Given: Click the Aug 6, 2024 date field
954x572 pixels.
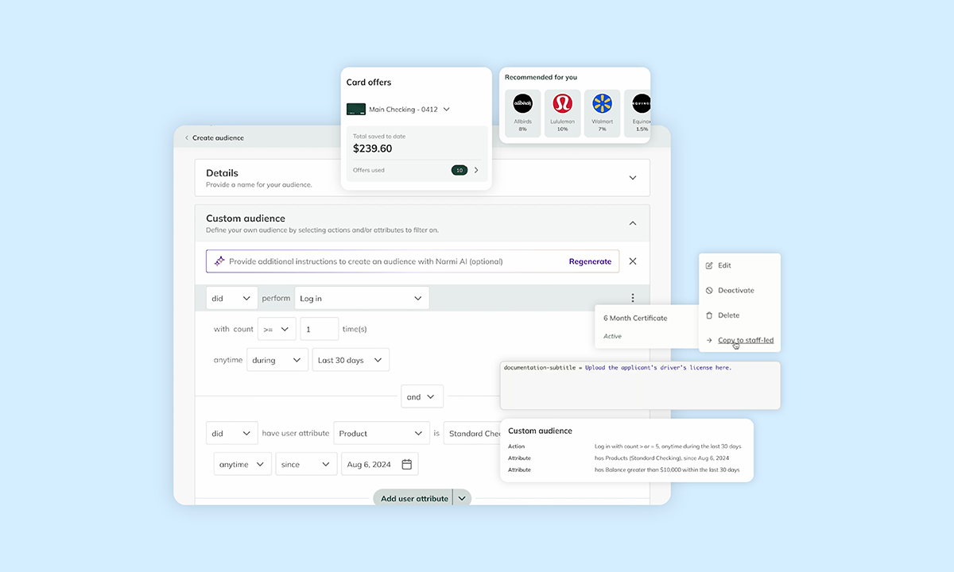Looking at the screenshot, I should tap(379, 464).
